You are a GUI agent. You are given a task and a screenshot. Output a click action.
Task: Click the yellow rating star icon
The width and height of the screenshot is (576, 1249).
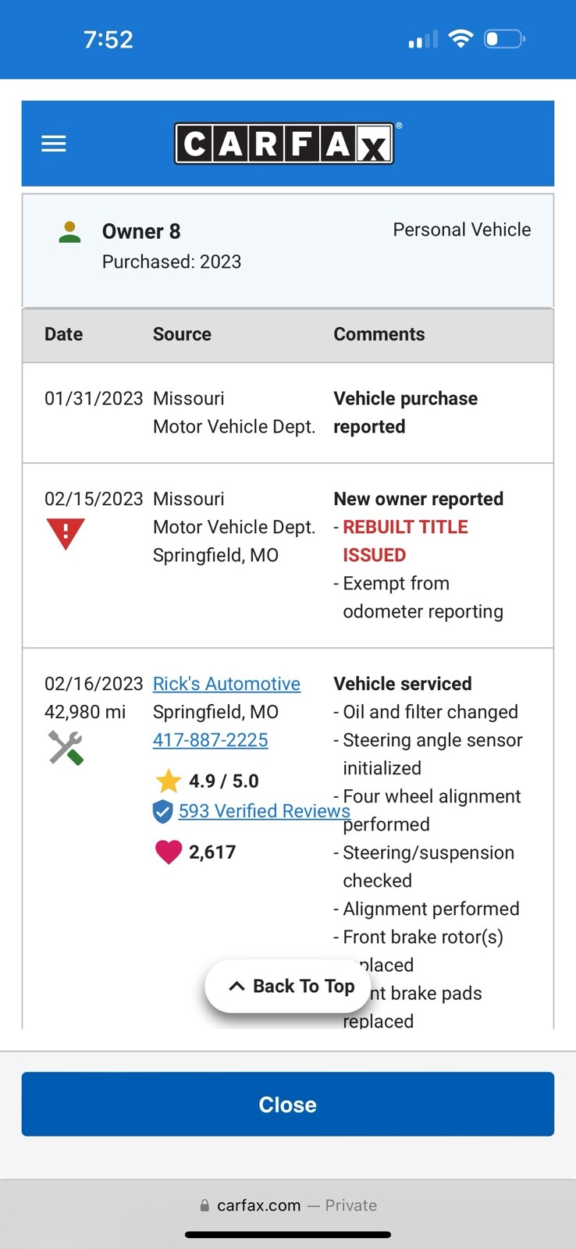(x=168, y=781)
